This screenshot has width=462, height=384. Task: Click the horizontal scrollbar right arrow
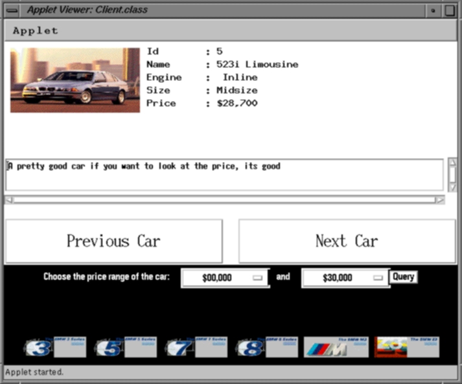440,200
